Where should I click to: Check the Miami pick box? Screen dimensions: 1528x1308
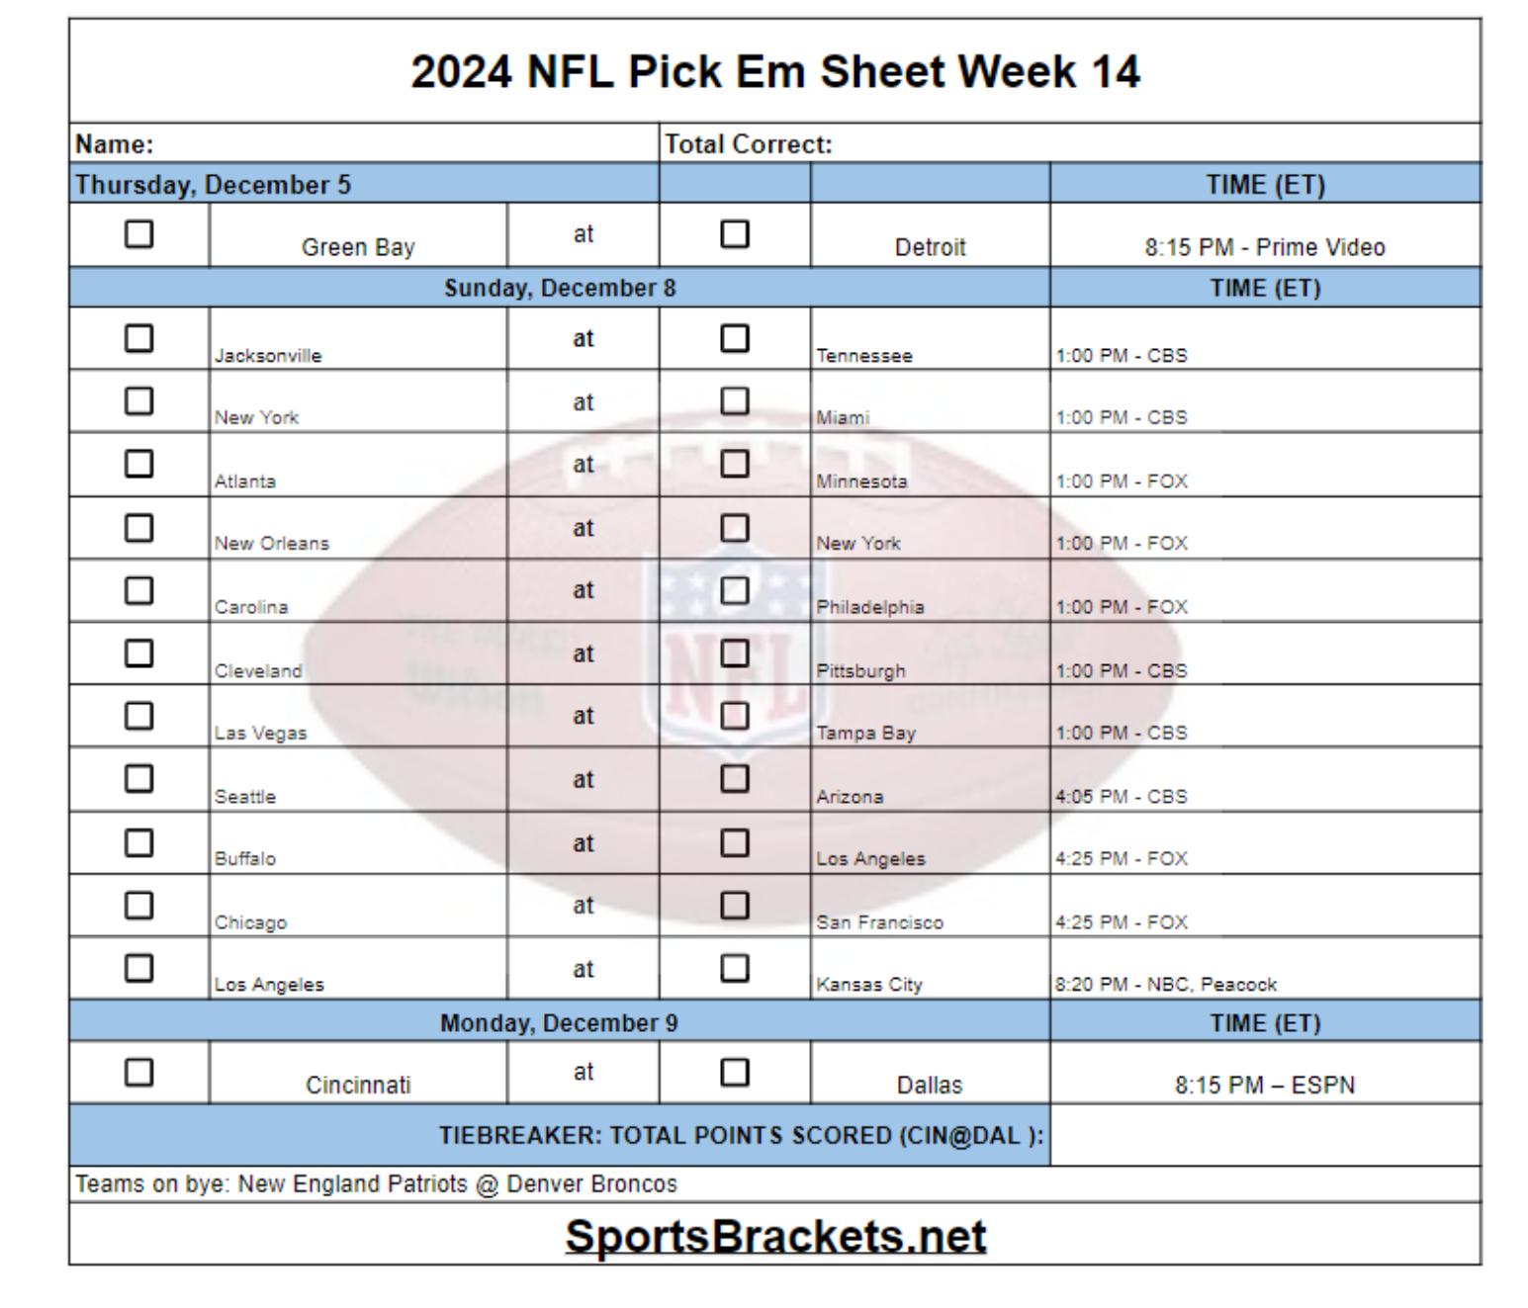tap(735, 401)
